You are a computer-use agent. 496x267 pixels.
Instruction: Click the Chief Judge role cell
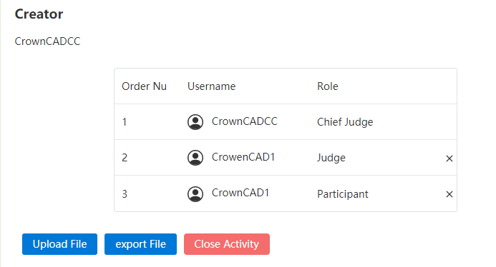coord(345,122)
